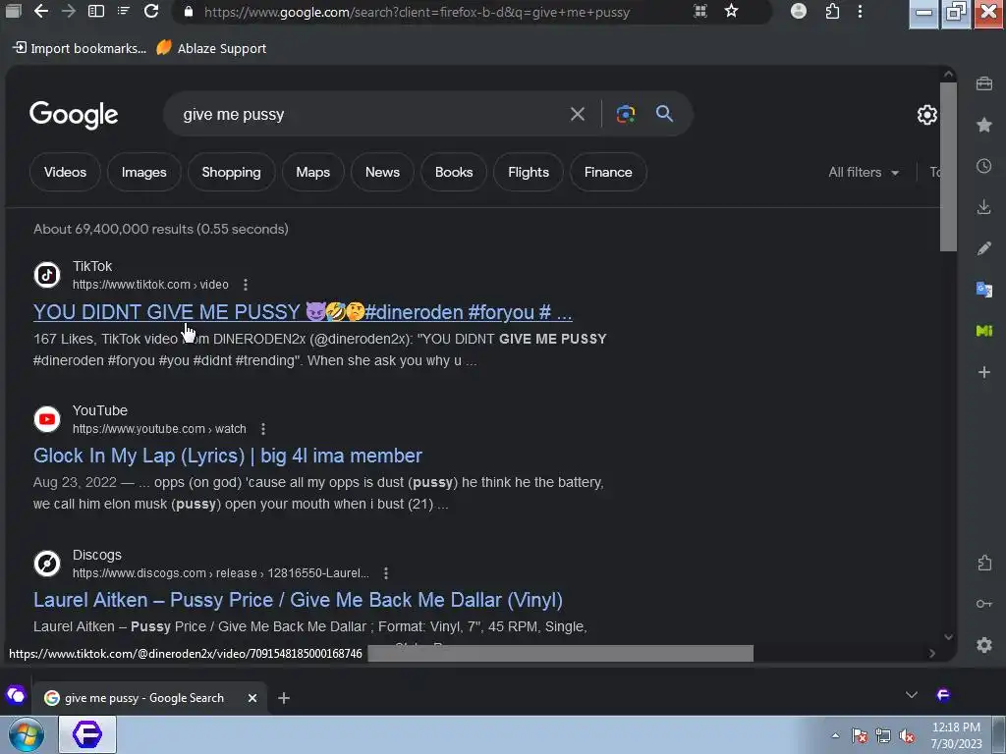The height and width of the screenshot is (754, 1006).
Task: Open the sidebar extension puzzle icon
Action: coord(984,563)
